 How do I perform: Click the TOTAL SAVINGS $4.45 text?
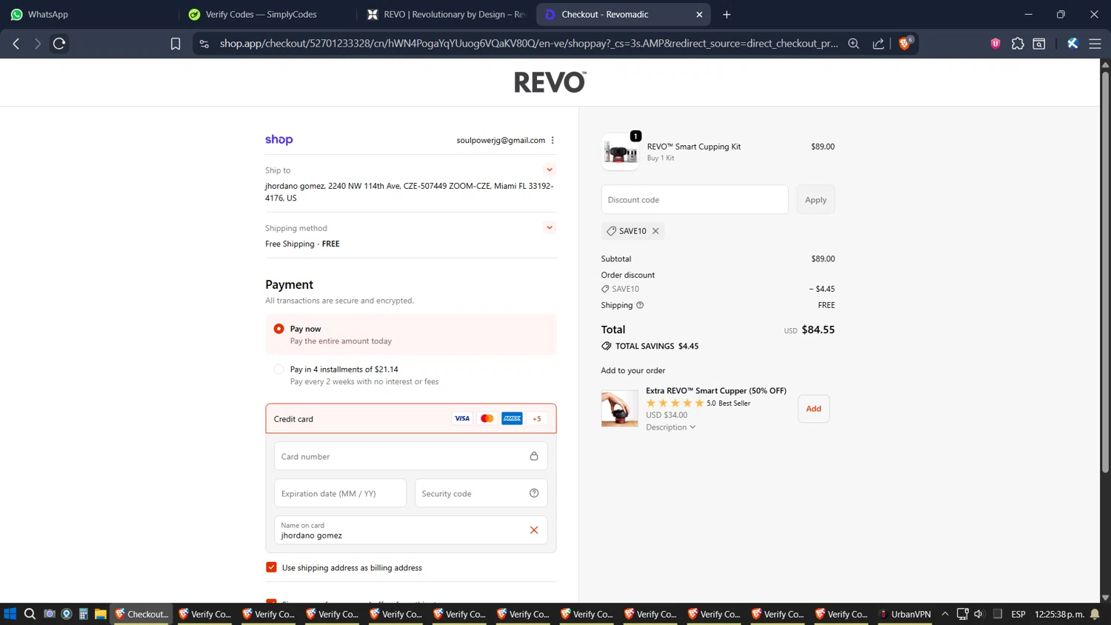657,346
